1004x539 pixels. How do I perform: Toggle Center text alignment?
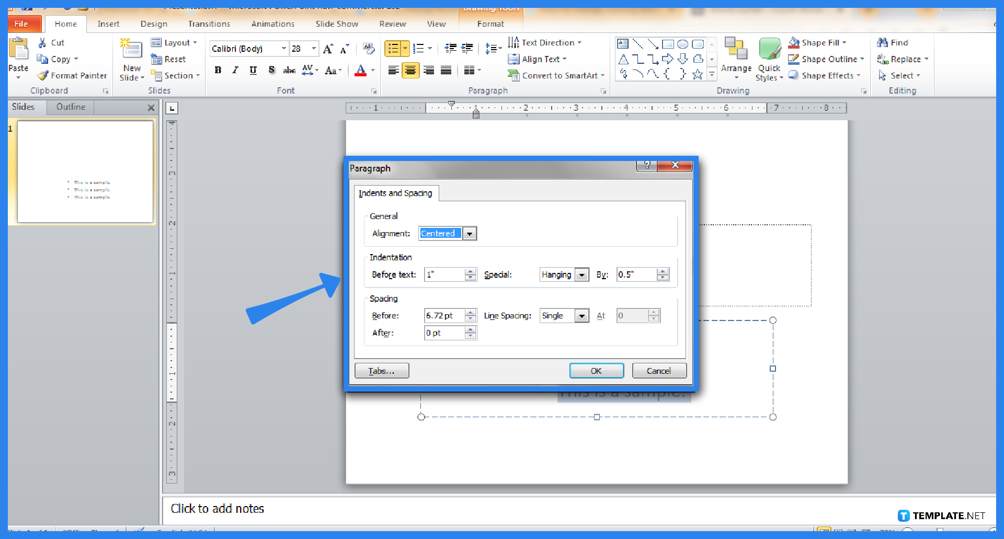point(411,70)
